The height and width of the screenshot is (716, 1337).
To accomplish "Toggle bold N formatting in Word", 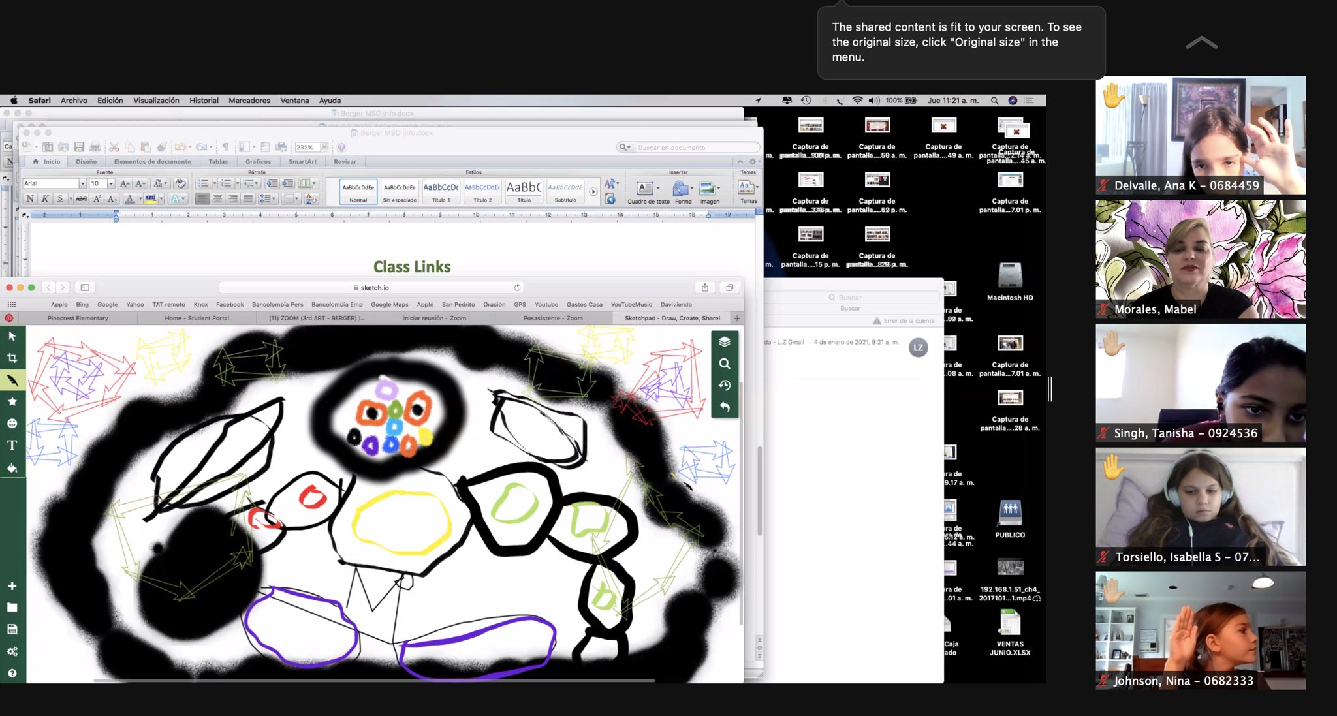I will [x=29, y=198].
